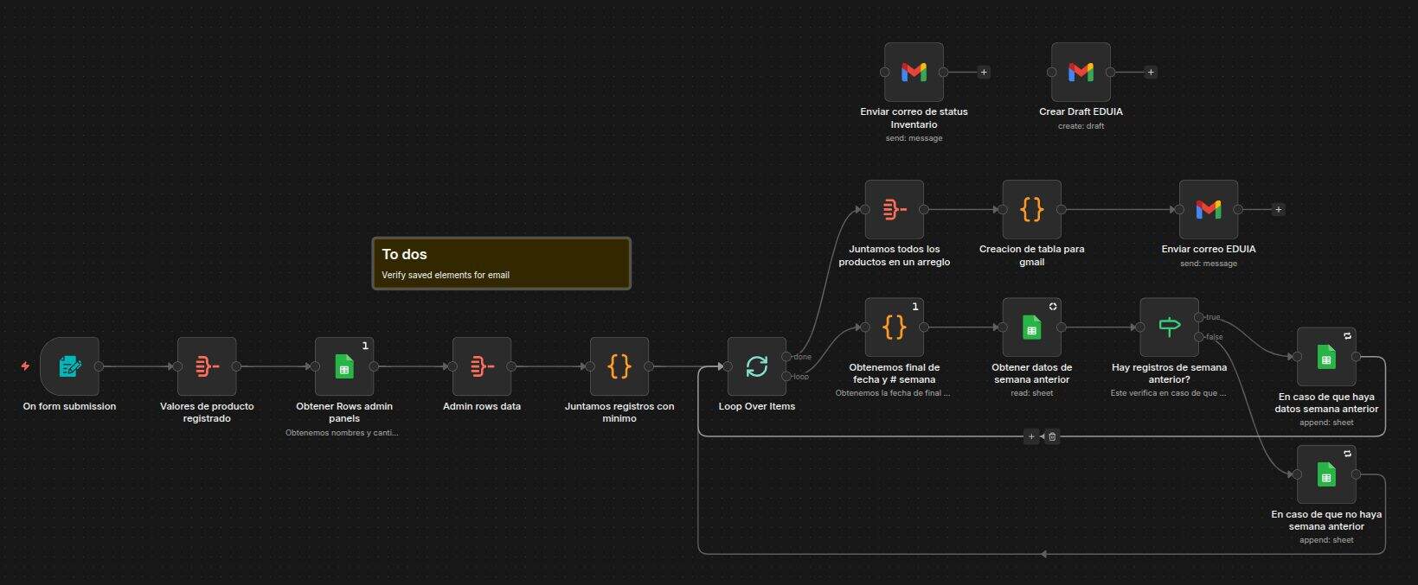
Task: Click the Creacion de tabla para gmail label
Action: point(1032,255)
